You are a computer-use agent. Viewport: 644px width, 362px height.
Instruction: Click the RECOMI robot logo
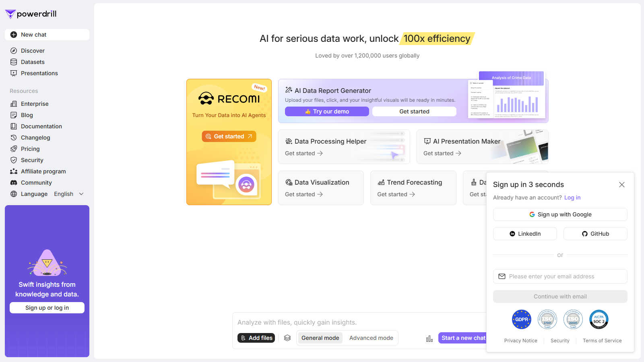pyautogui.click(x=206, y=98)
